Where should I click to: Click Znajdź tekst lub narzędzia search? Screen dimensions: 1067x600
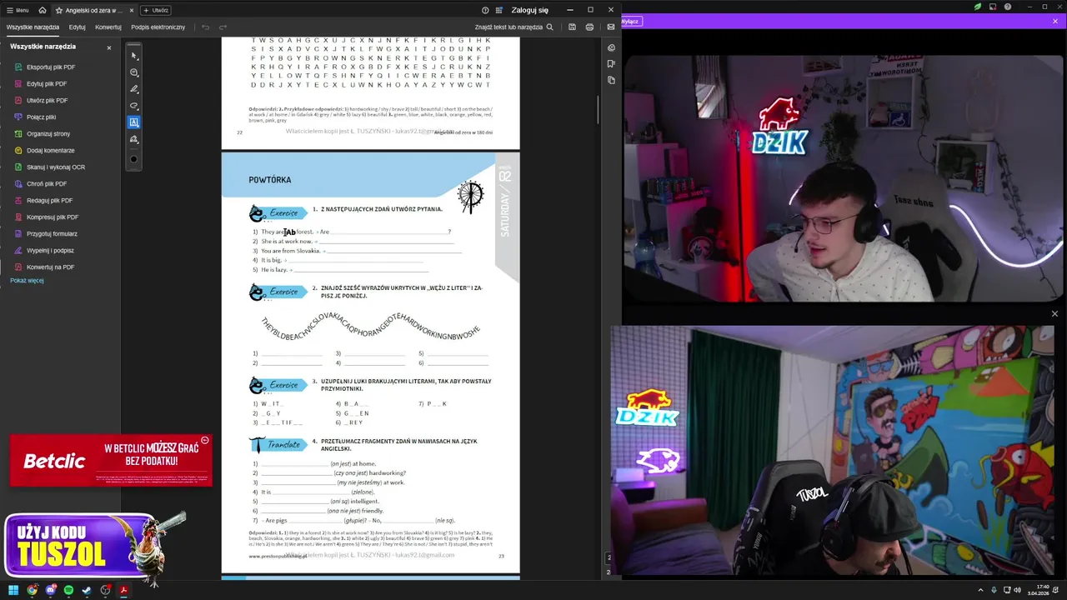click(514, 27)
